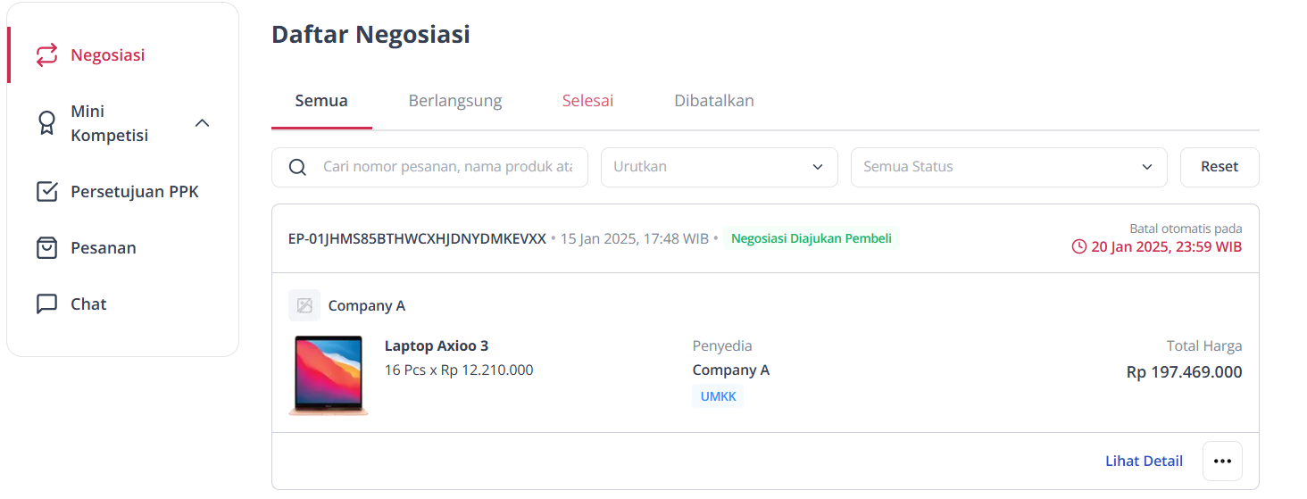Viewport: 1307px width, 499px height.
Task: Collapse the Mini Kompetisi chevron
Action: [x=203, y=123]
